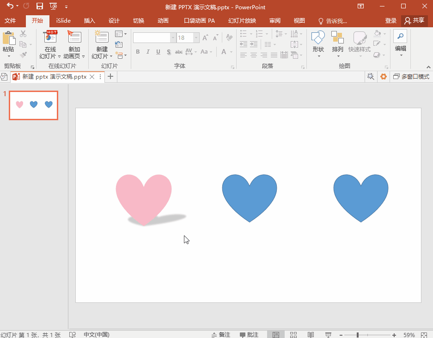Toggle Underline formatting
This screenshot has width=433, height=338.
pos(158,52)
